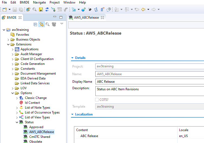Screen dimensions: 204x143
Task: Toggle Link with Editor in BMIDE view
Action: (x=41, y=24)
